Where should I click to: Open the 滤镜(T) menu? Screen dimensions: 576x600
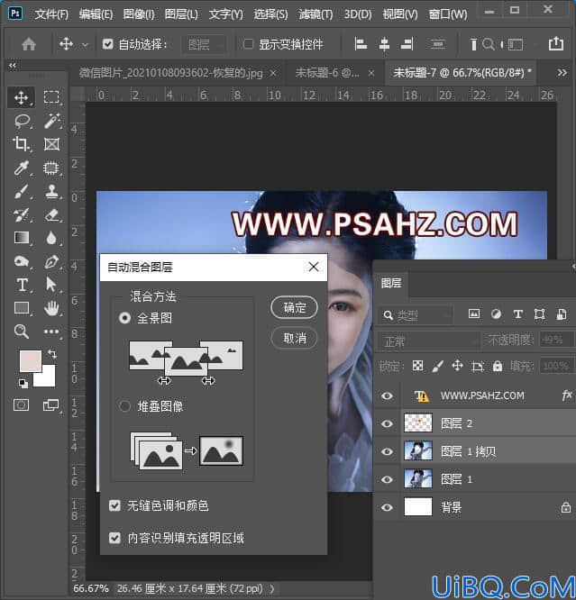point(316,14)
